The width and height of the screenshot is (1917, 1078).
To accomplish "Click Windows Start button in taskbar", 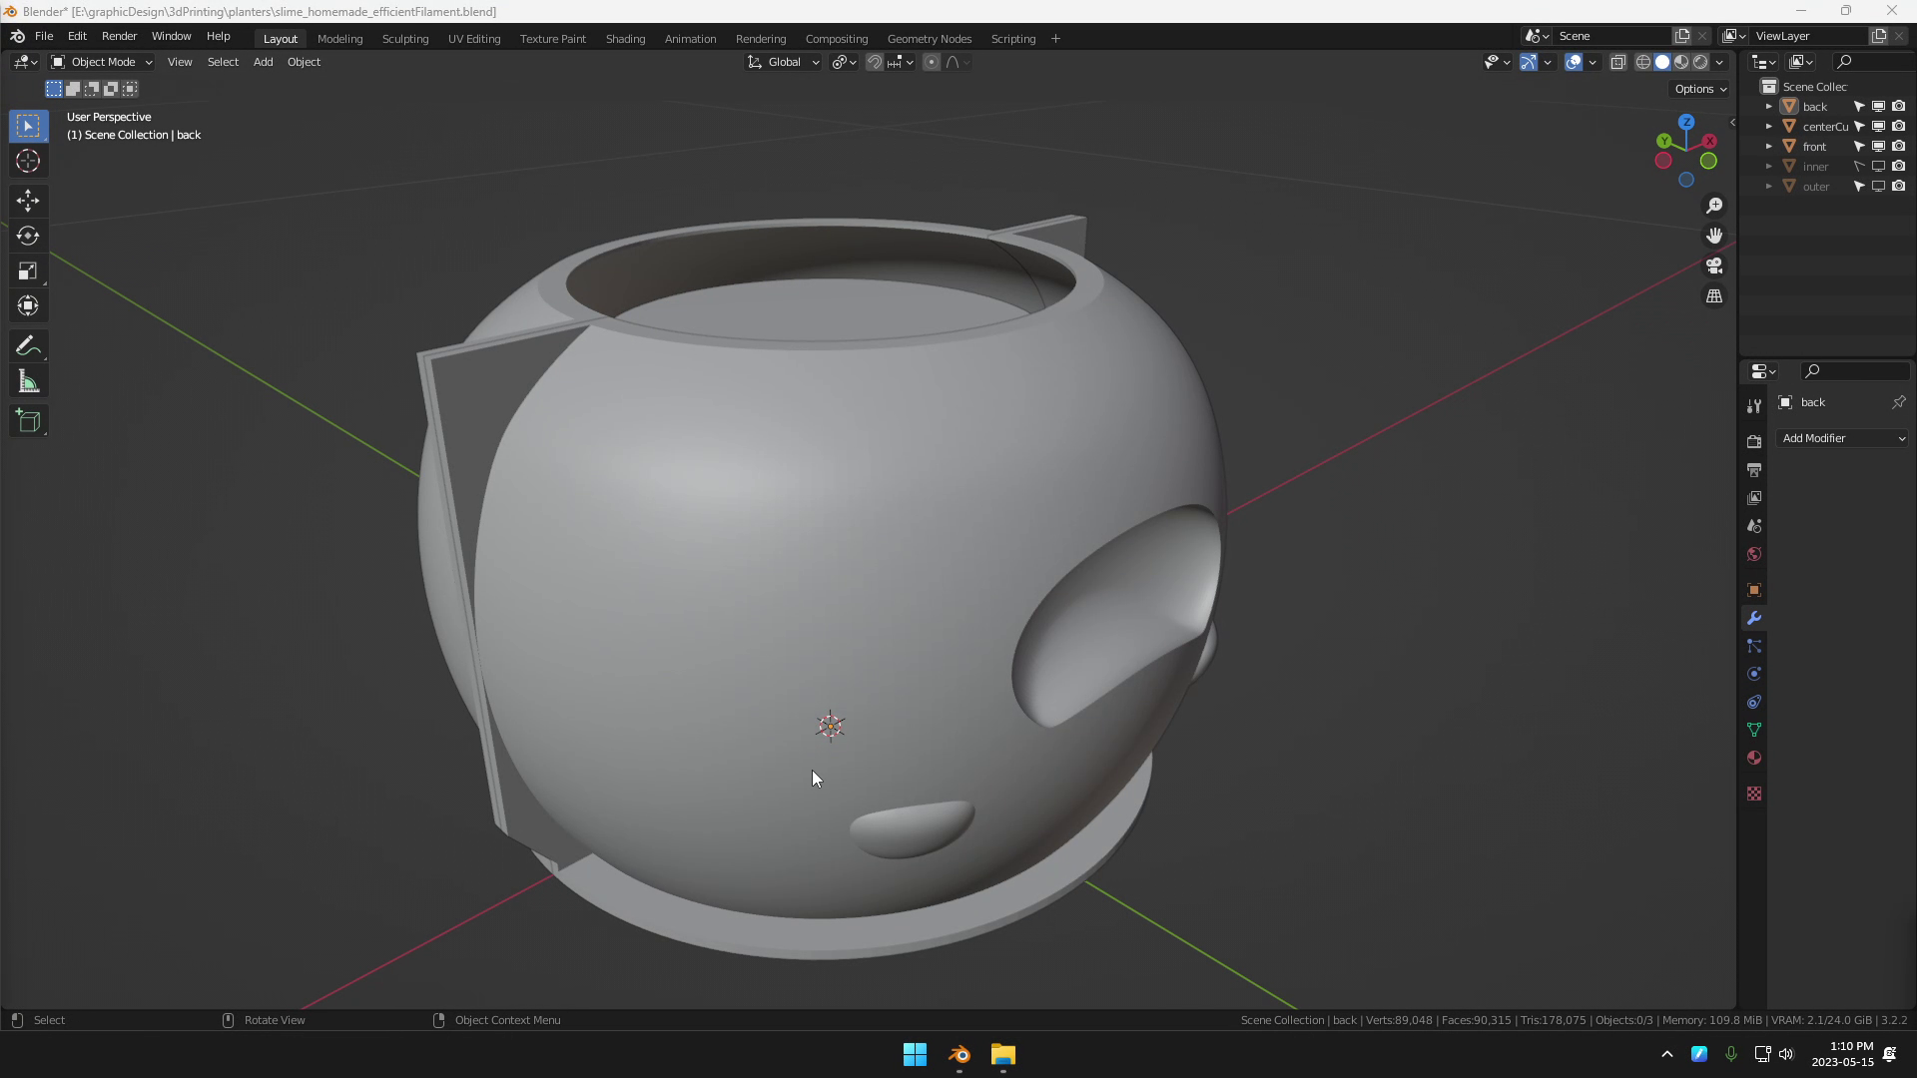I will point(915,1055).
